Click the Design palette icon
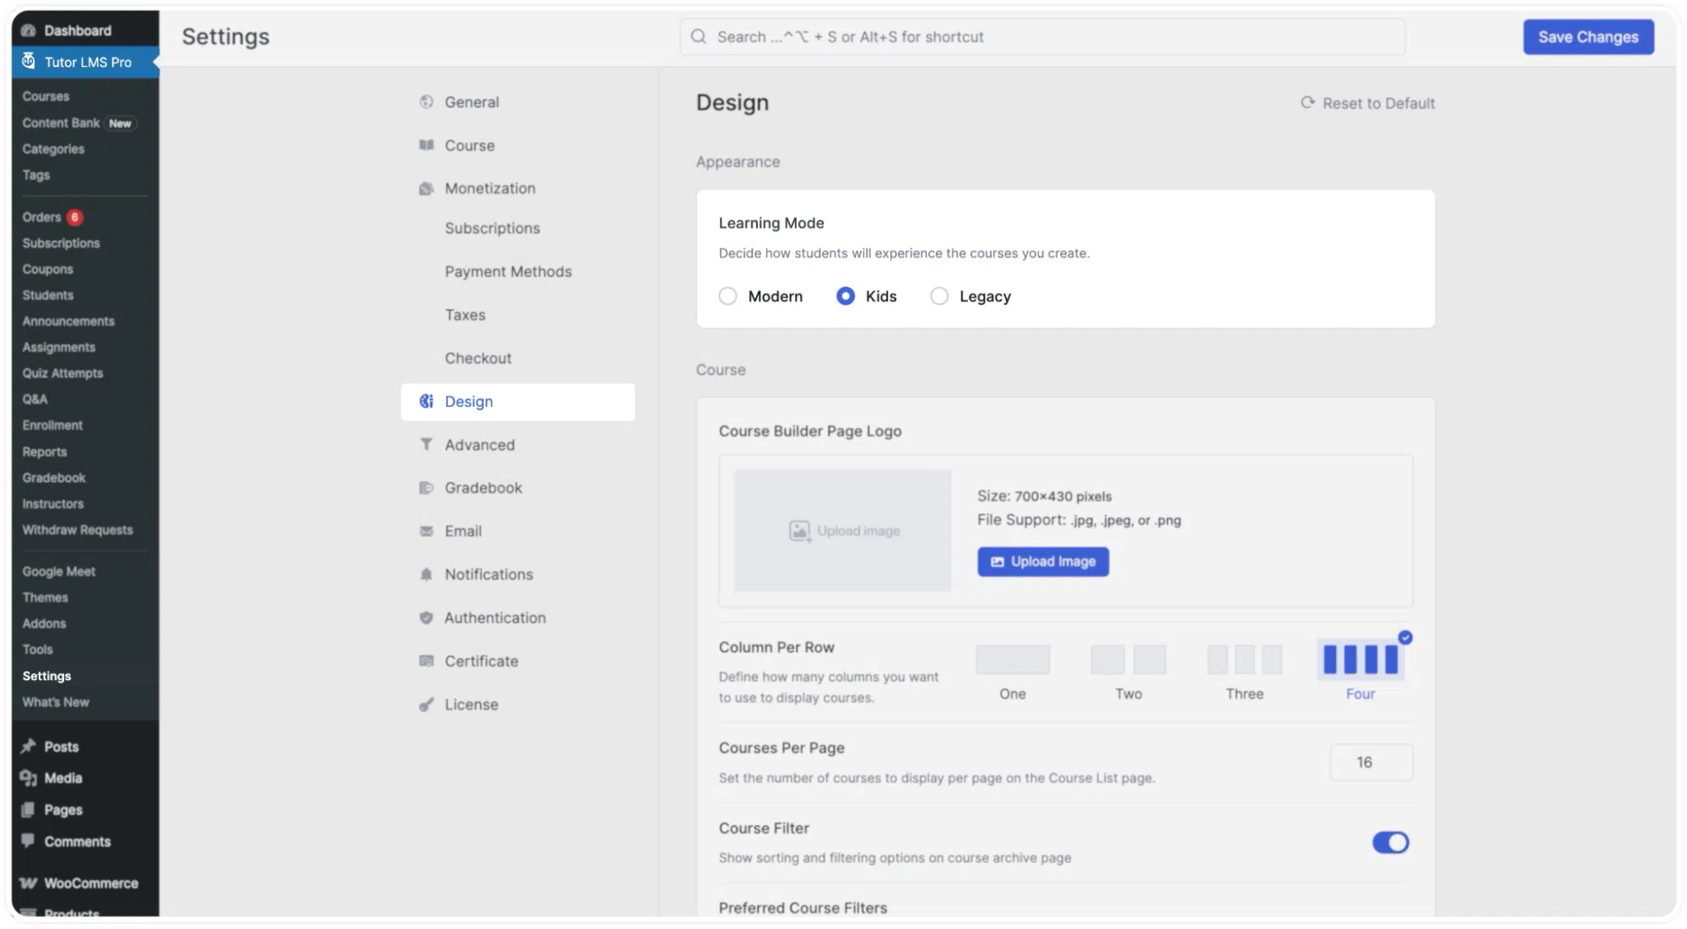This screenshot has width=1687, height=929. point(426,402)
